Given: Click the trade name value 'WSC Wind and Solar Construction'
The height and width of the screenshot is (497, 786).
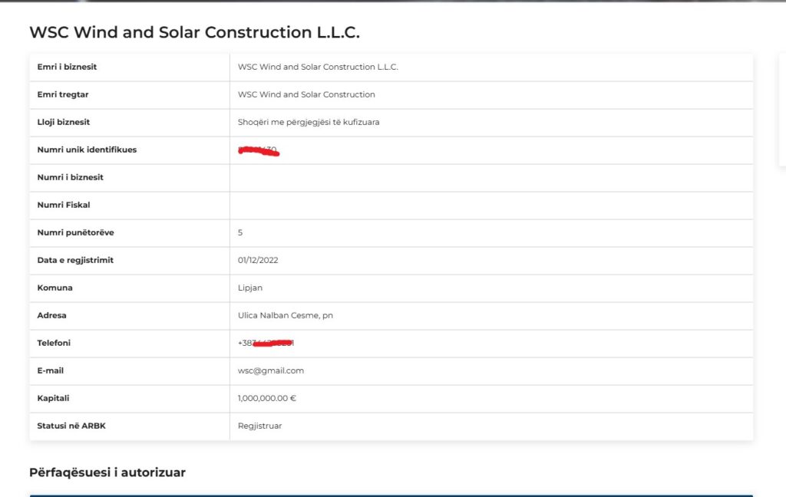Looking at the screenshot, I should 306,94.
